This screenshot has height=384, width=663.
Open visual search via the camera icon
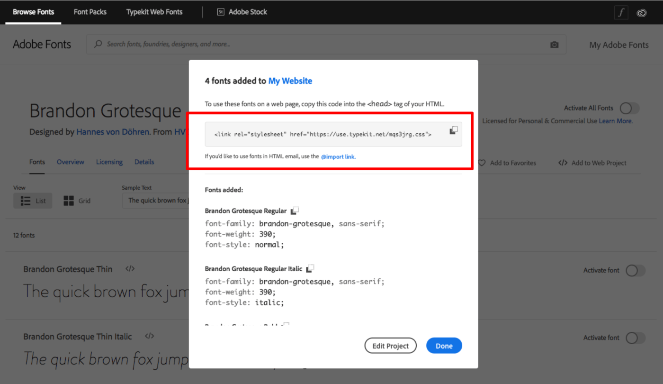(x=554, y=44)
